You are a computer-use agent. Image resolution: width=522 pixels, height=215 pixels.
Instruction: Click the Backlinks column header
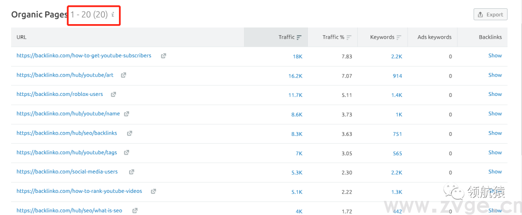pos(490,37)
